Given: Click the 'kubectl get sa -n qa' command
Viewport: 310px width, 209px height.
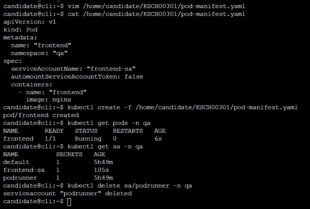Looking at the screenshot, I should click(x=105, y=147).
